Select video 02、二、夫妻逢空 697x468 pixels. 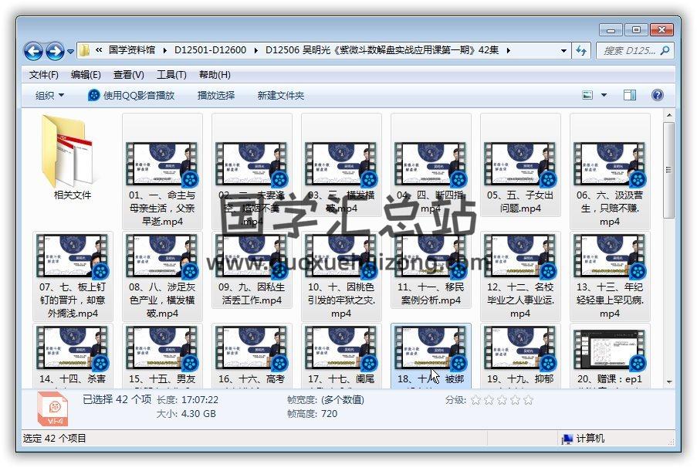[x=252, y=171]
